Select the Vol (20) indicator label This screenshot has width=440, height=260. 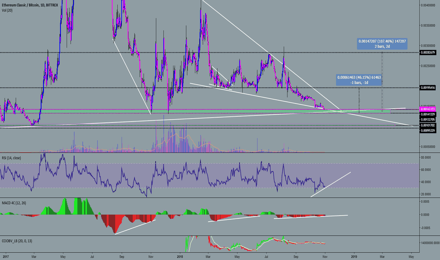pos(7,10)
